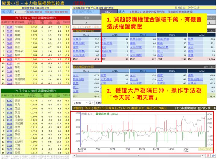The width and height of the screenshot is (217, 159).
Task: Open stock code link 3231 緯創
Action: (10, 71)
